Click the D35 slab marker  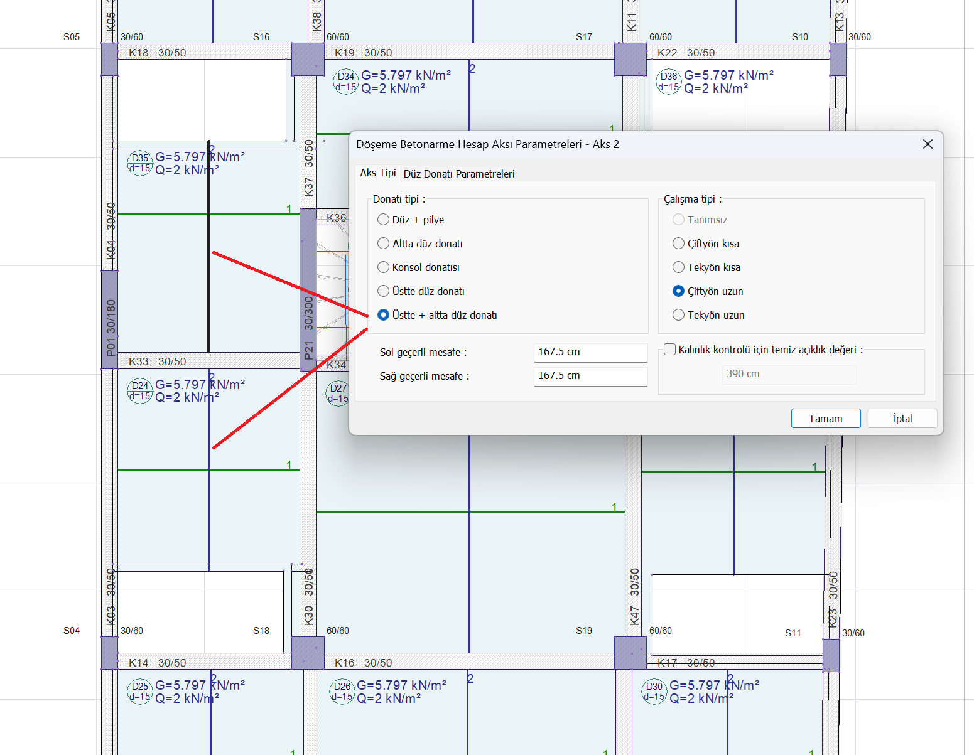[140, 163]
